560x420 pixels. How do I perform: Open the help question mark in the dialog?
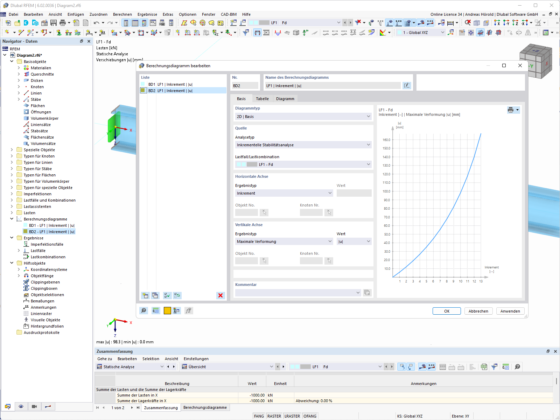(x=143, y=310)
